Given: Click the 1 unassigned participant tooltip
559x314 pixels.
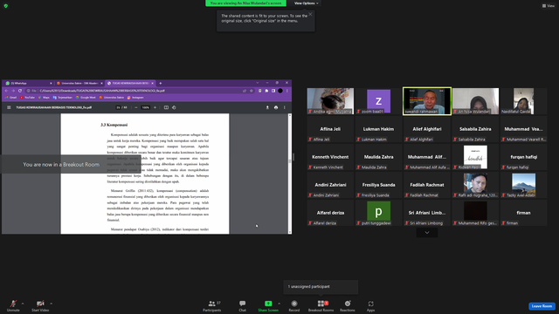Looking at the screenshot, I should [x=321, y=287].
